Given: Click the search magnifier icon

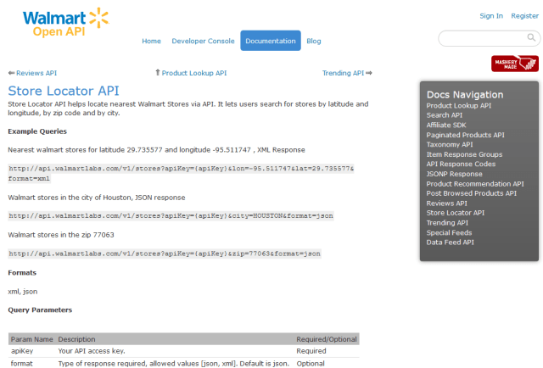Looking at the screenshot, I should coord(531,37).
